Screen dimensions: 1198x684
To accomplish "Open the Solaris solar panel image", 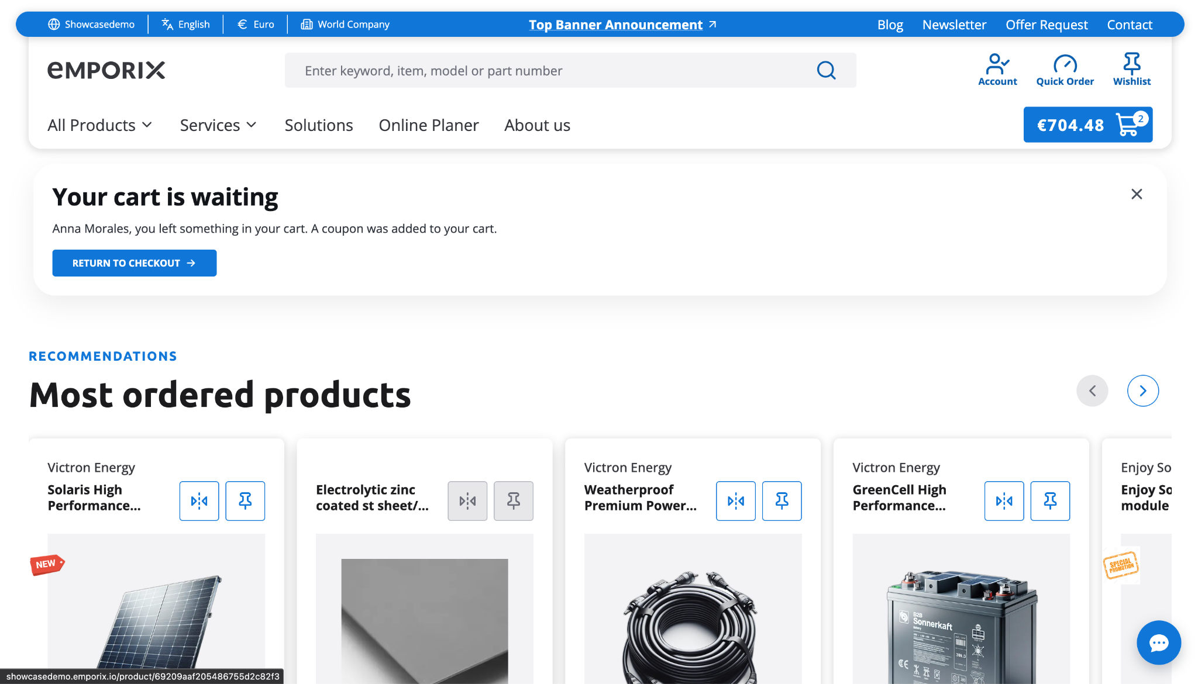I will pos(156,609).
